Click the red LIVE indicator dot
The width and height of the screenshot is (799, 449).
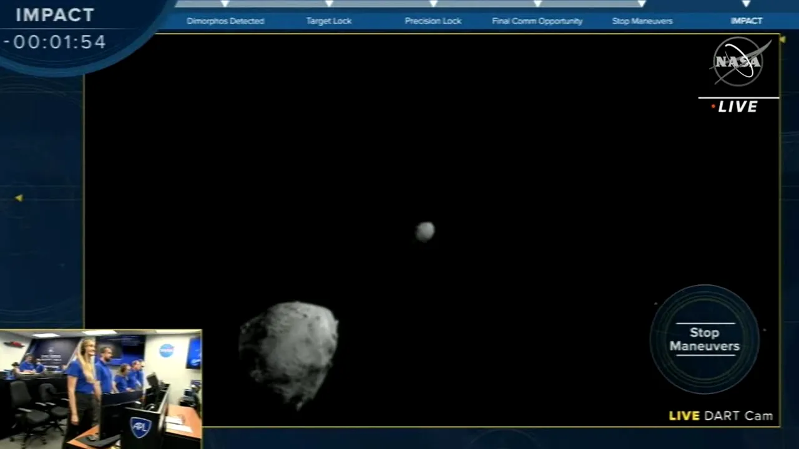point(712,107)
